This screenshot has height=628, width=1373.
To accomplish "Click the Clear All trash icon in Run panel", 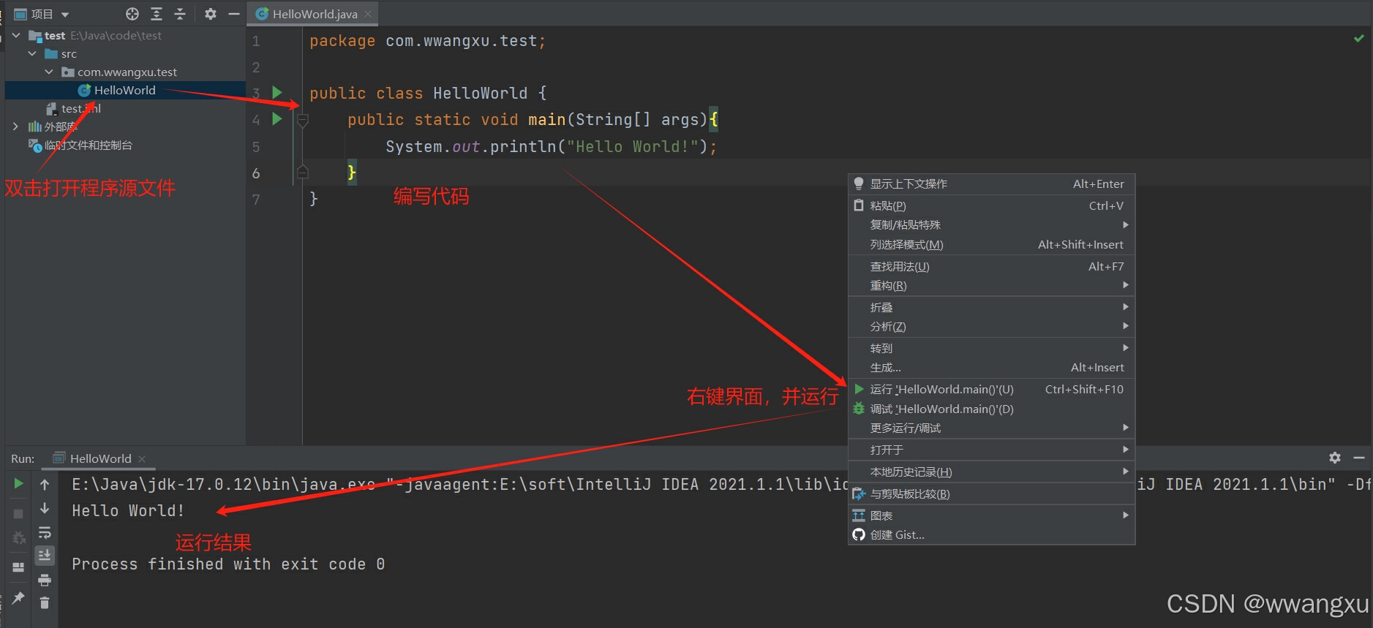I will pos(45,603).
